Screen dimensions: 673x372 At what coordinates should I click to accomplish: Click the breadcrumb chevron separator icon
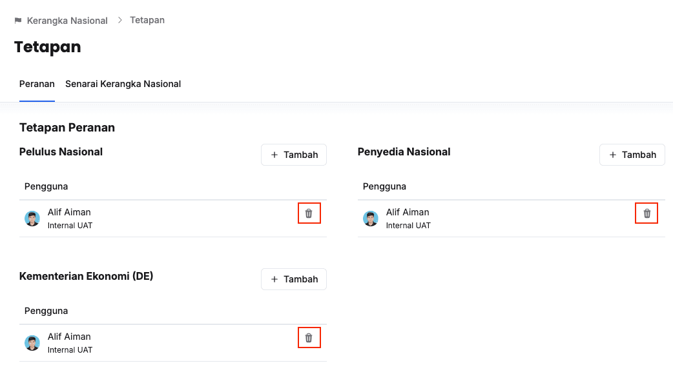[x=119, y=21]
